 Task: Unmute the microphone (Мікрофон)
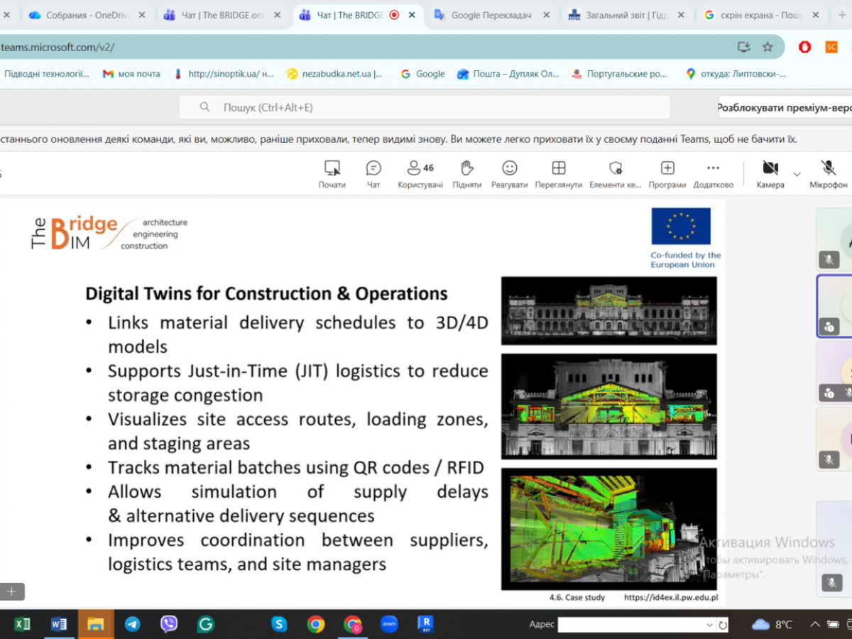[x=828, y=168]
